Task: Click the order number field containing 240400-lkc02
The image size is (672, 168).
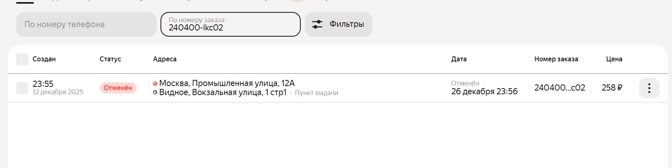Action: tap(230, 25)
